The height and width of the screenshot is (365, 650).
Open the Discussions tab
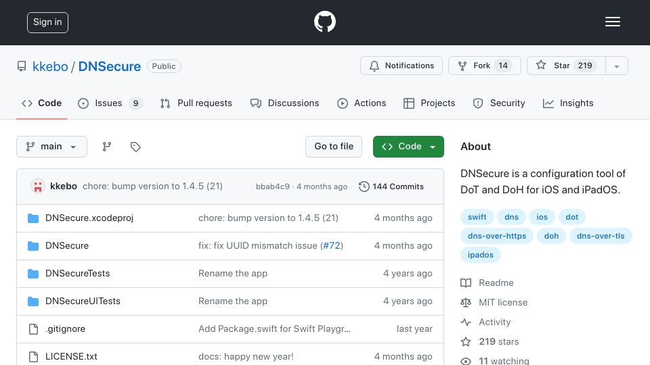coord(285,103)
